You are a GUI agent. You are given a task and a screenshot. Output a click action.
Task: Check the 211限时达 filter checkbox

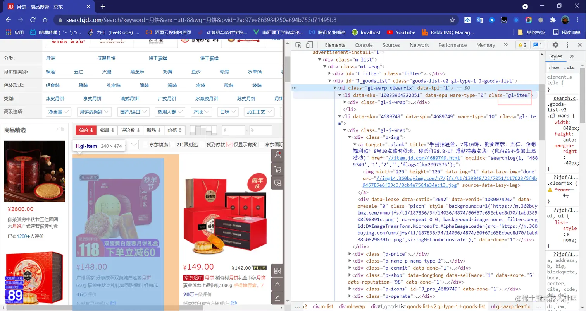(173, 144)
